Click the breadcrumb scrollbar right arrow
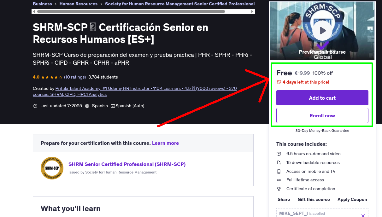Screen dimensions: 382x217 [252, 12]
